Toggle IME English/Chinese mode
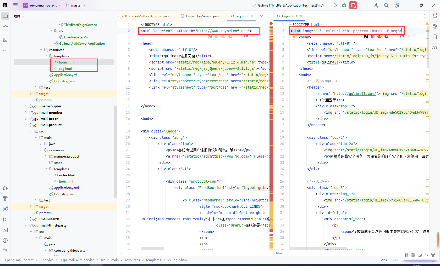 413,255
